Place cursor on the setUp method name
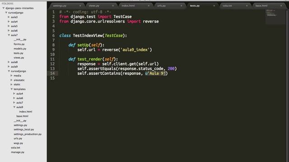Viewport: 289px width, 162px height. point(83,45)
